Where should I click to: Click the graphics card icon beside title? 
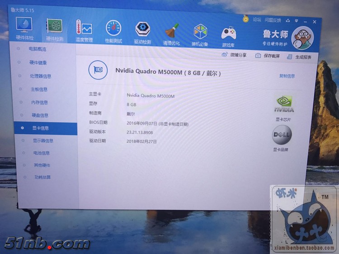coord(98,70)
